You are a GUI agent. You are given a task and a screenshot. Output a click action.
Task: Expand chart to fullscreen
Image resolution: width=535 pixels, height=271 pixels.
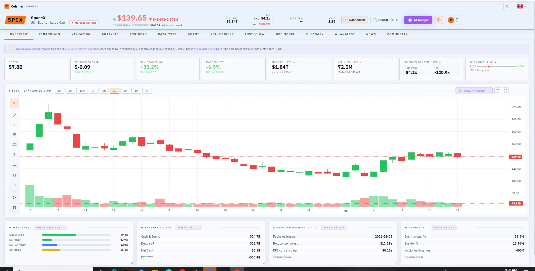[505, 91]
